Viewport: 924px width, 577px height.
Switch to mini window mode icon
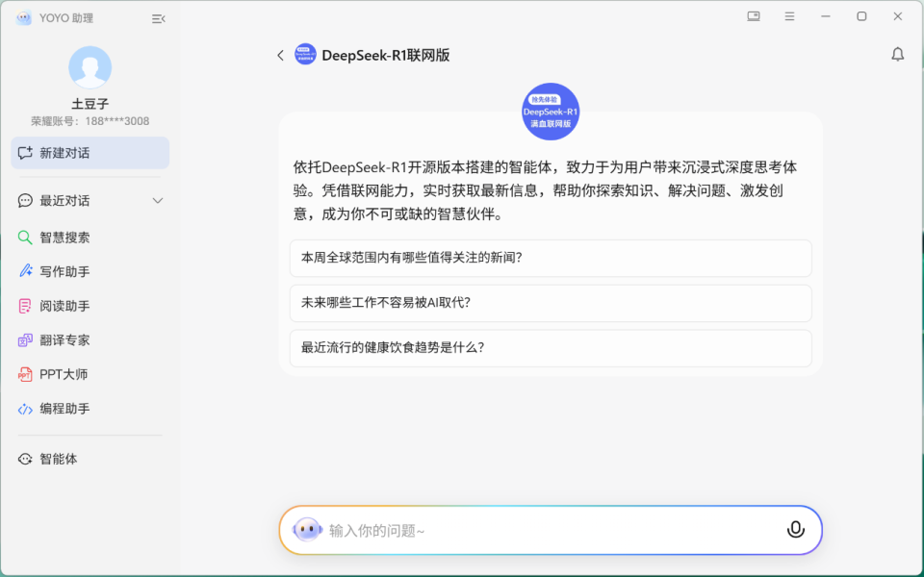click(x=753, y=16)
